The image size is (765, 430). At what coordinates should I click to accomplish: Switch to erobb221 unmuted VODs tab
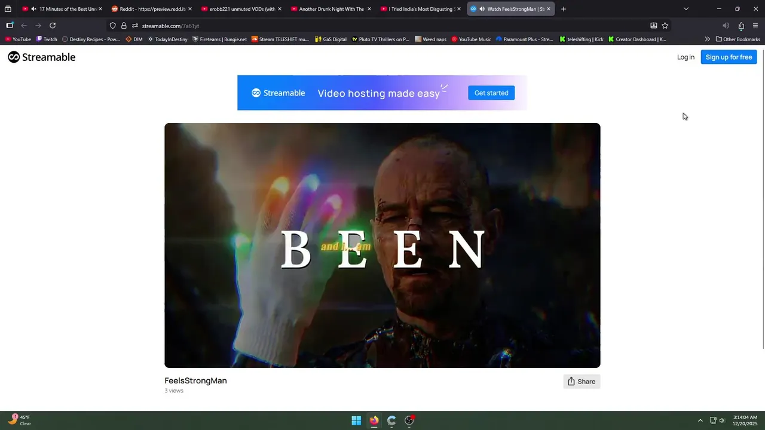click(242, 9)
